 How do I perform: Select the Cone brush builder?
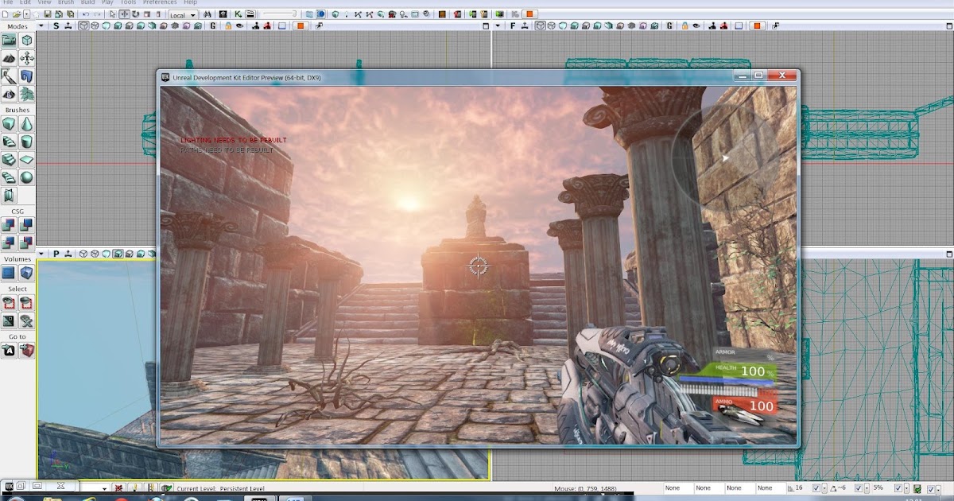coord(27,124)
